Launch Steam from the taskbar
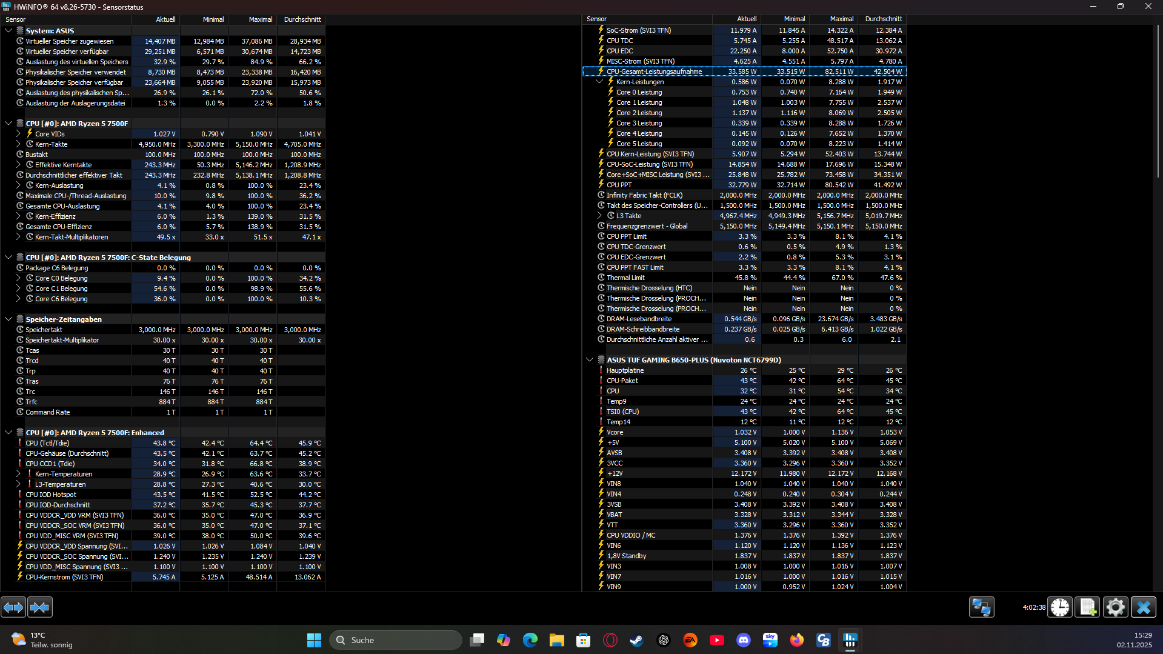This screenshot has height=654, width=1163. click(x=637, y=640)
